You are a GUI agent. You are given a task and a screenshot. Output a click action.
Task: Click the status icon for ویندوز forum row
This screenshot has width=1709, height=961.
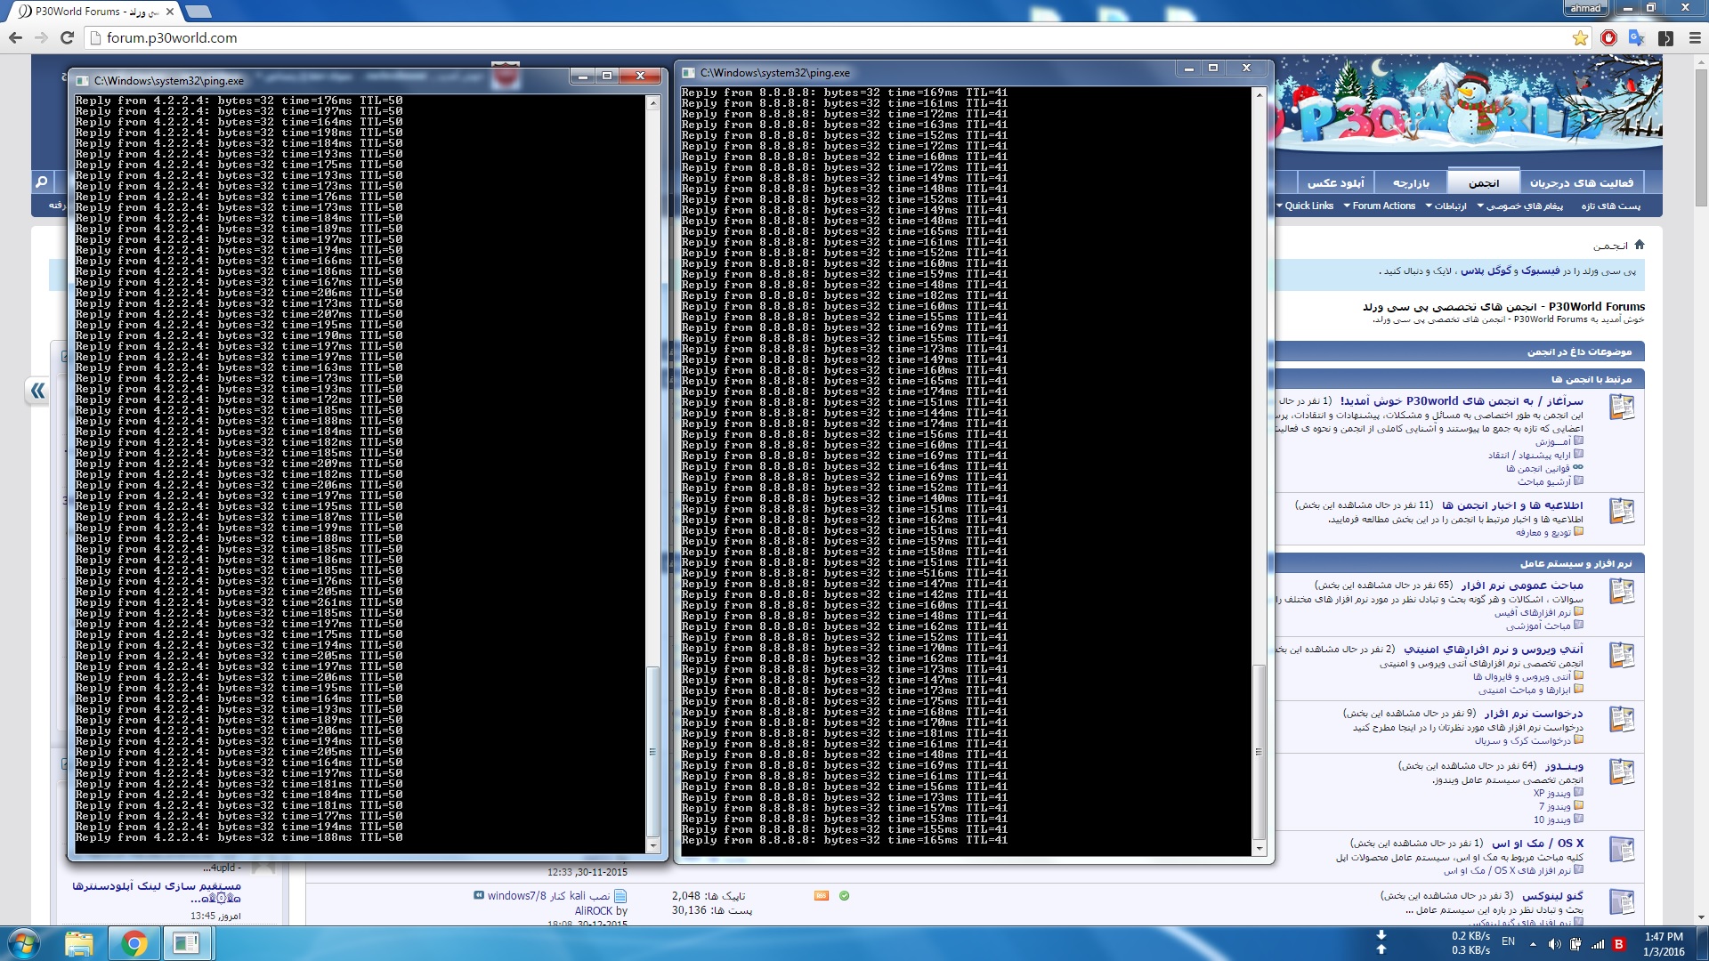(1622, 771)
